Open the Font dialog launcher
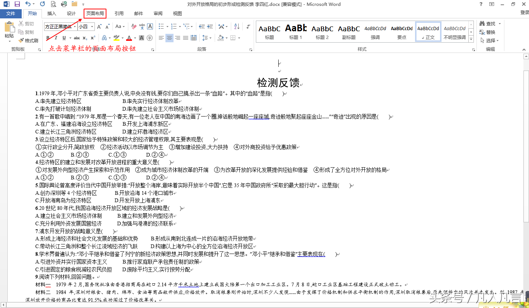The height and width of the screenshot is (308, 529). (x=153, y=49)
